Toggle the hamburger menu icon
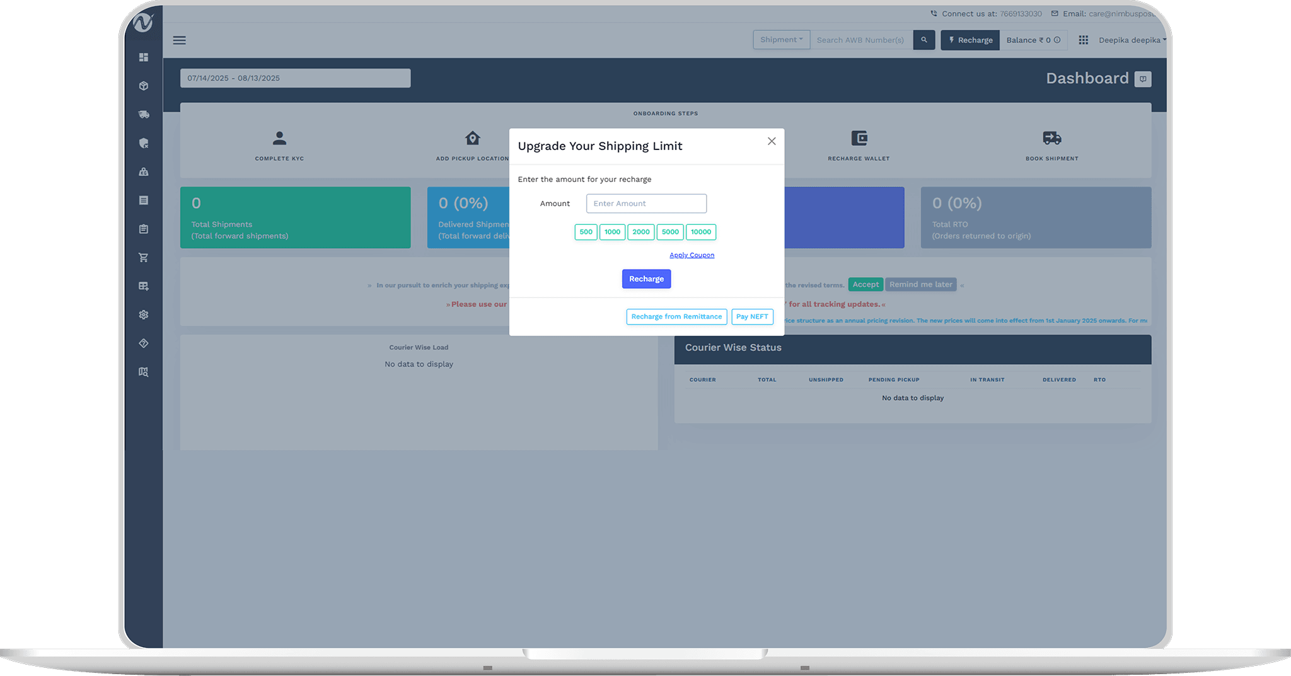The height and width of the screenshot is (676, 1291). (180, 40)
